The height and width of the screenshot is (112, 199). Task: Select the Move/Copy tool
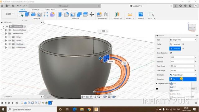(92, 14)
